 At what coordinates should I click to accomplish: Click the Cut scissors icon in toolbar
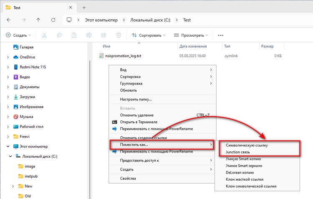[x=44, y=36]
